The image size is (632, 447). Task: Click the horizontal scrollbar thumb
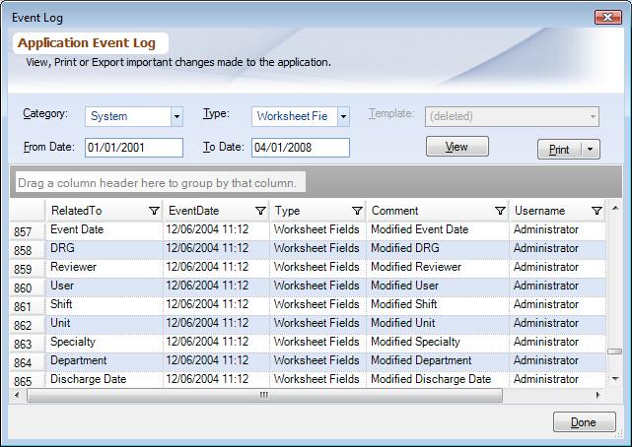coord(265,395)
